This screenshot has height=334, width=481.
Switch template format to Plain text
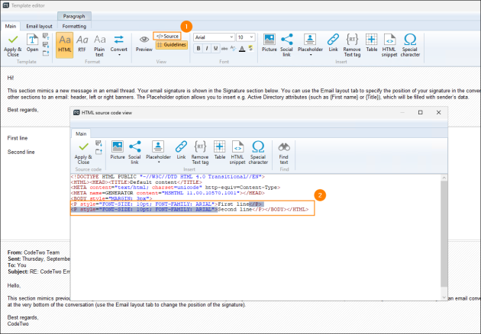[x=99, y=45]
